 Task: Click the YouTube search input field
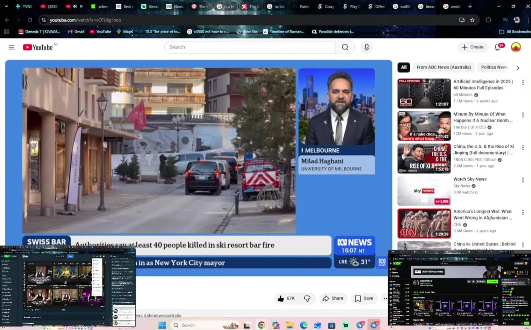(x=250, y=47)
